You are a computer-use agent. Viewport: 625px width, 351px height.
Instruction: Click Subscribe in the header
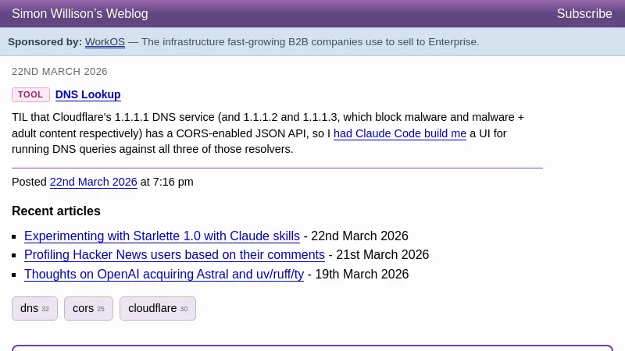584,14
